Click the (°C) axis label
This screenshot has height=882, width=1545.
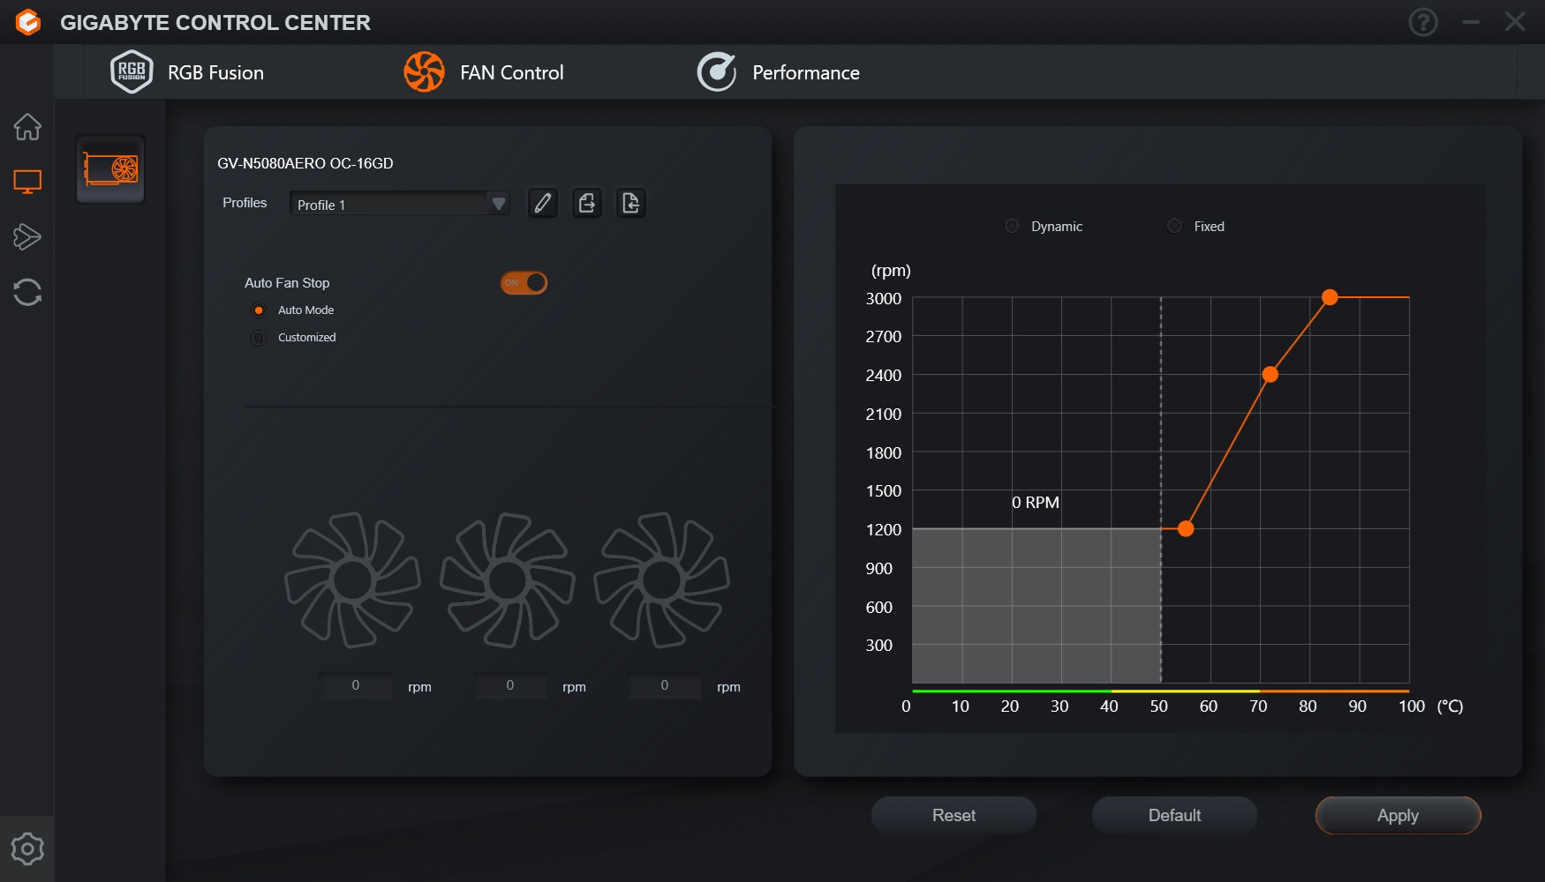(1450, 706)
